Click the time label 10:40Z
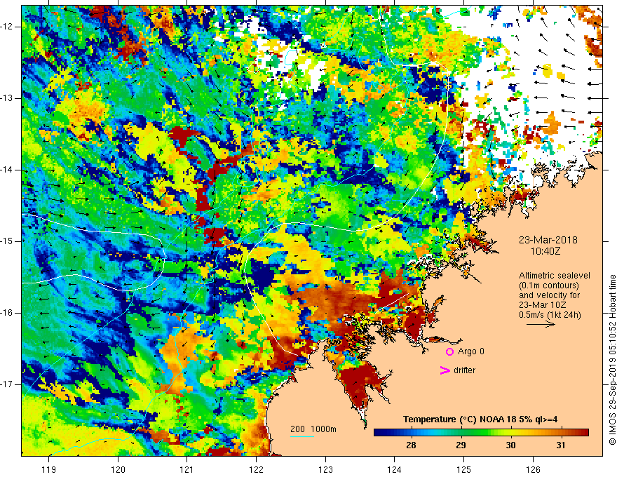Viewport: 617px width, 477px height. 545,250
